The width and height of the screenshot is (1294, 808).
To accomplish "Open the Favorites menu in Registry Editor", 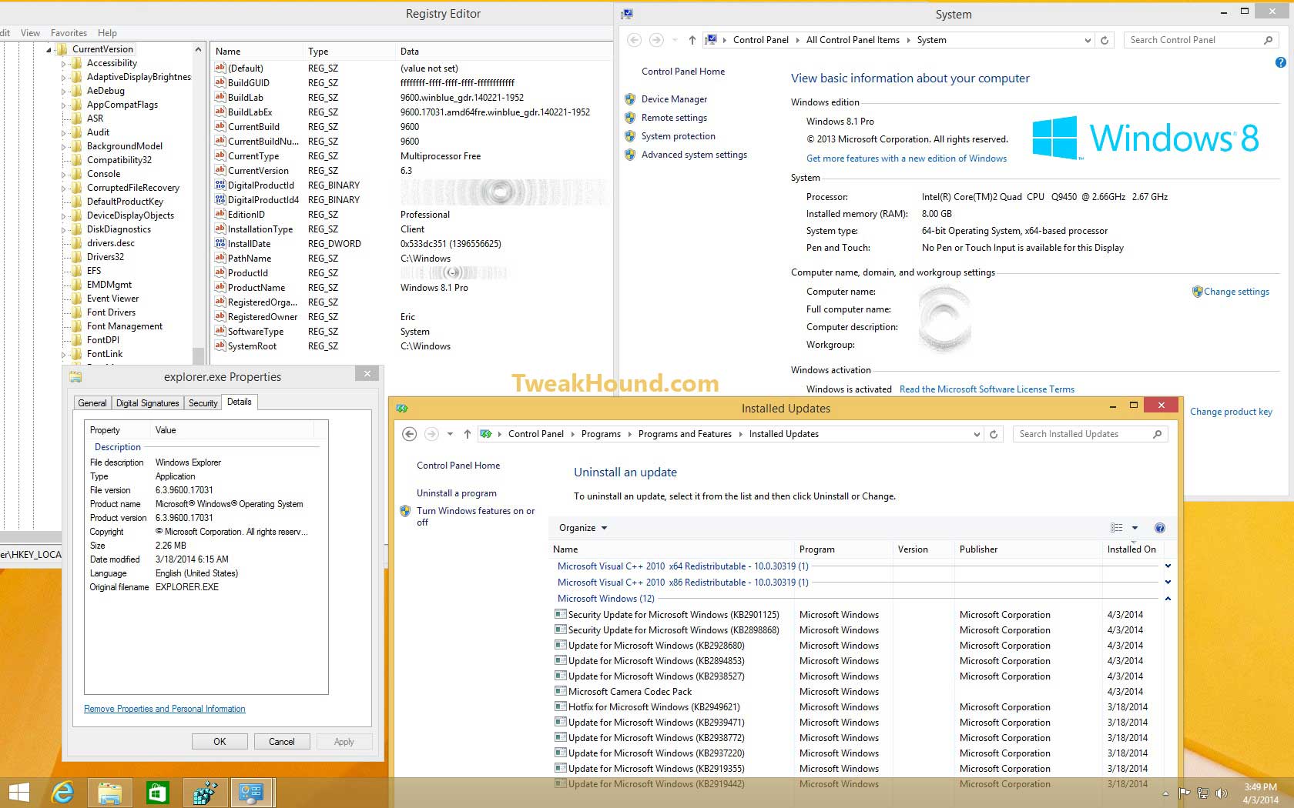I will coord(69,33).
